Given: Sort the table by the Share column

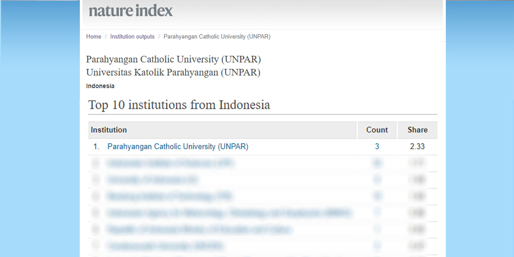Looking at the screenshot, I should coord(418,130).
